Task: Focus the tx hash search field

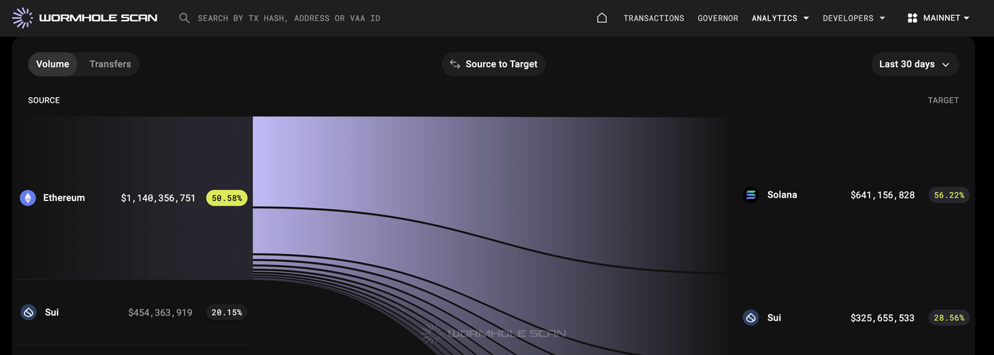Action: click(289, 18)
